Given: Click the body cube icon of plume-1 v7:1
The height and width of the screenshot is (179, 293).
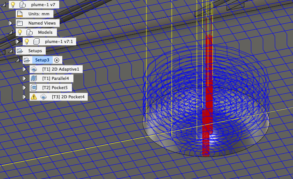Looking at the screenshot, I should [37, 41].
